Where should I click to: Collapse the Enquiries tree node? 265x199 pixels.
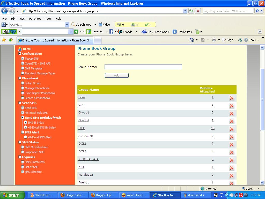tap(20, 157)
